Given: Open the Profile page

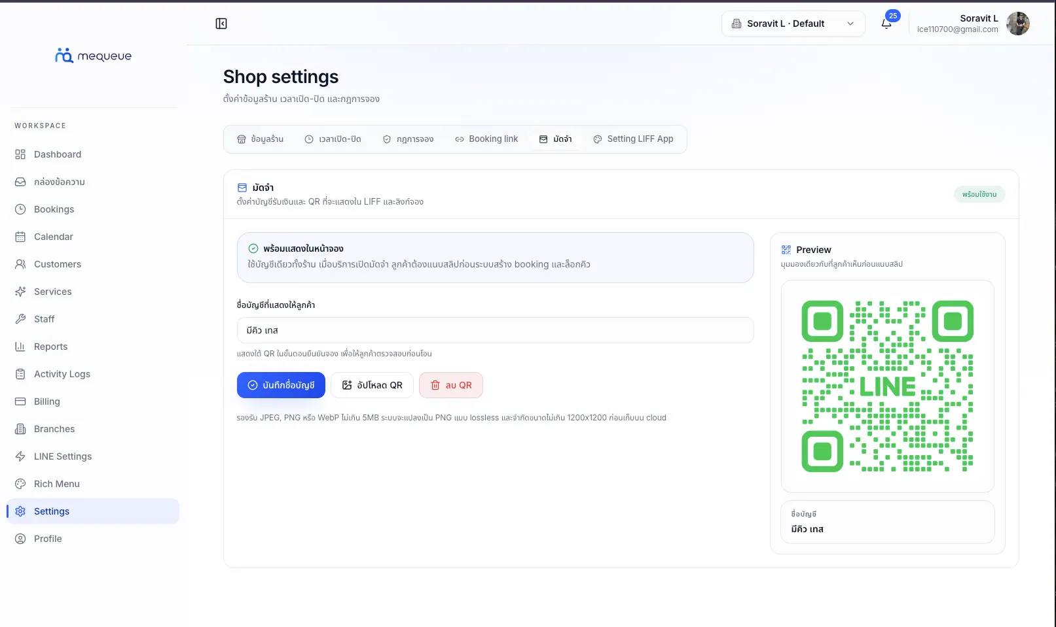Looking at the screenshot, I should click(93, 539).
